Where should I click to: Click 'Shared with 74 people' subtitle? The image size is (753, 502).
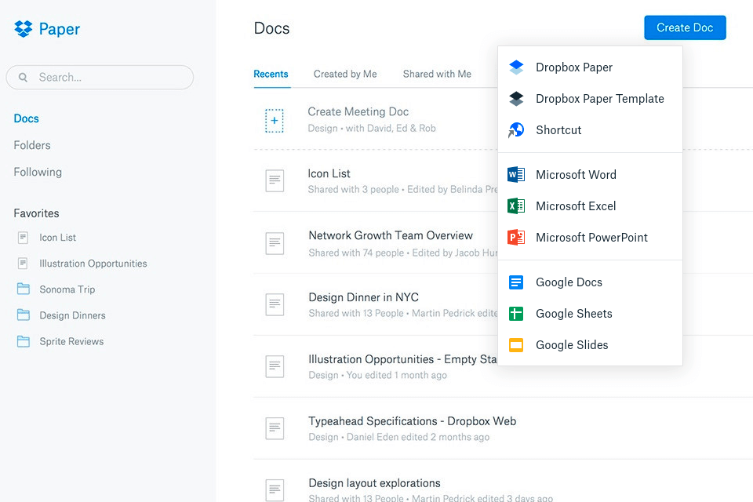(356, 253)
